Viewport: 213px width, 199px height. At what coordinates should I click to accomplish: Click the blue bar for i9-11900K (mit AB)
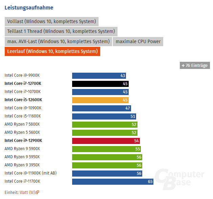pos(107,174)
